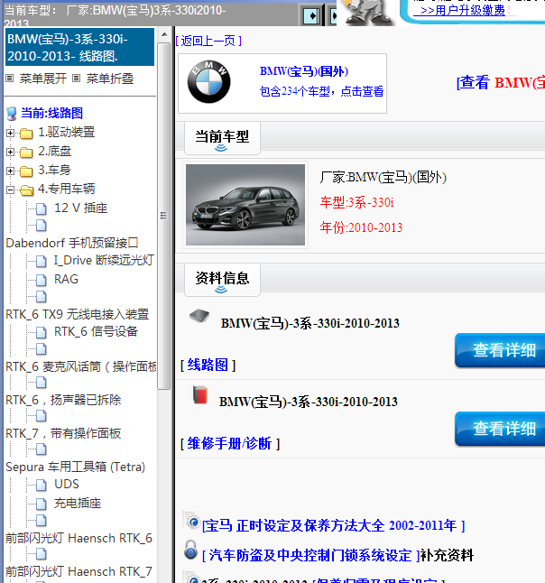This screenshot has height=583, width=545.
Task: Click the page icon beside RTK_6 信号设备
Action: coord(42,332)
